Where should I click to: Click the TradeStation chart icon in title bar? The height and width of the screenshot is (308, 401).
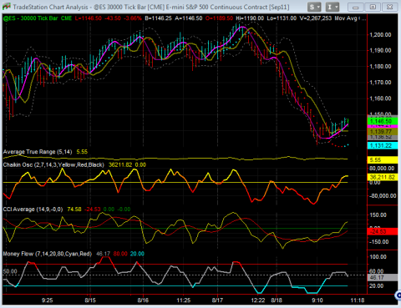6,7
